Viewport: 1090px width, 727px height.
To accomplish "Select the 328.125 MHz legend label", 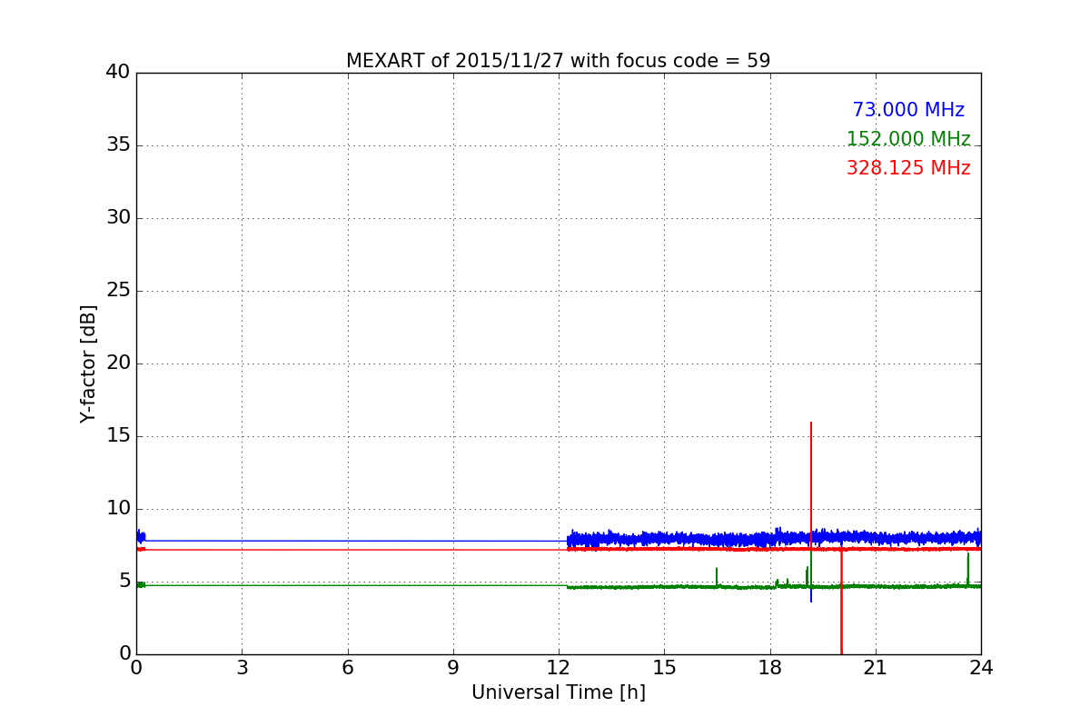I will coord(908,168).
